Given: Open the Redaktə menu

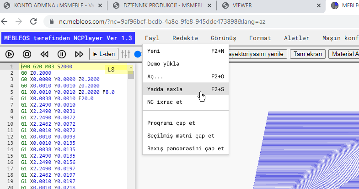Looking at the screenshot, I should pos(185,38).
